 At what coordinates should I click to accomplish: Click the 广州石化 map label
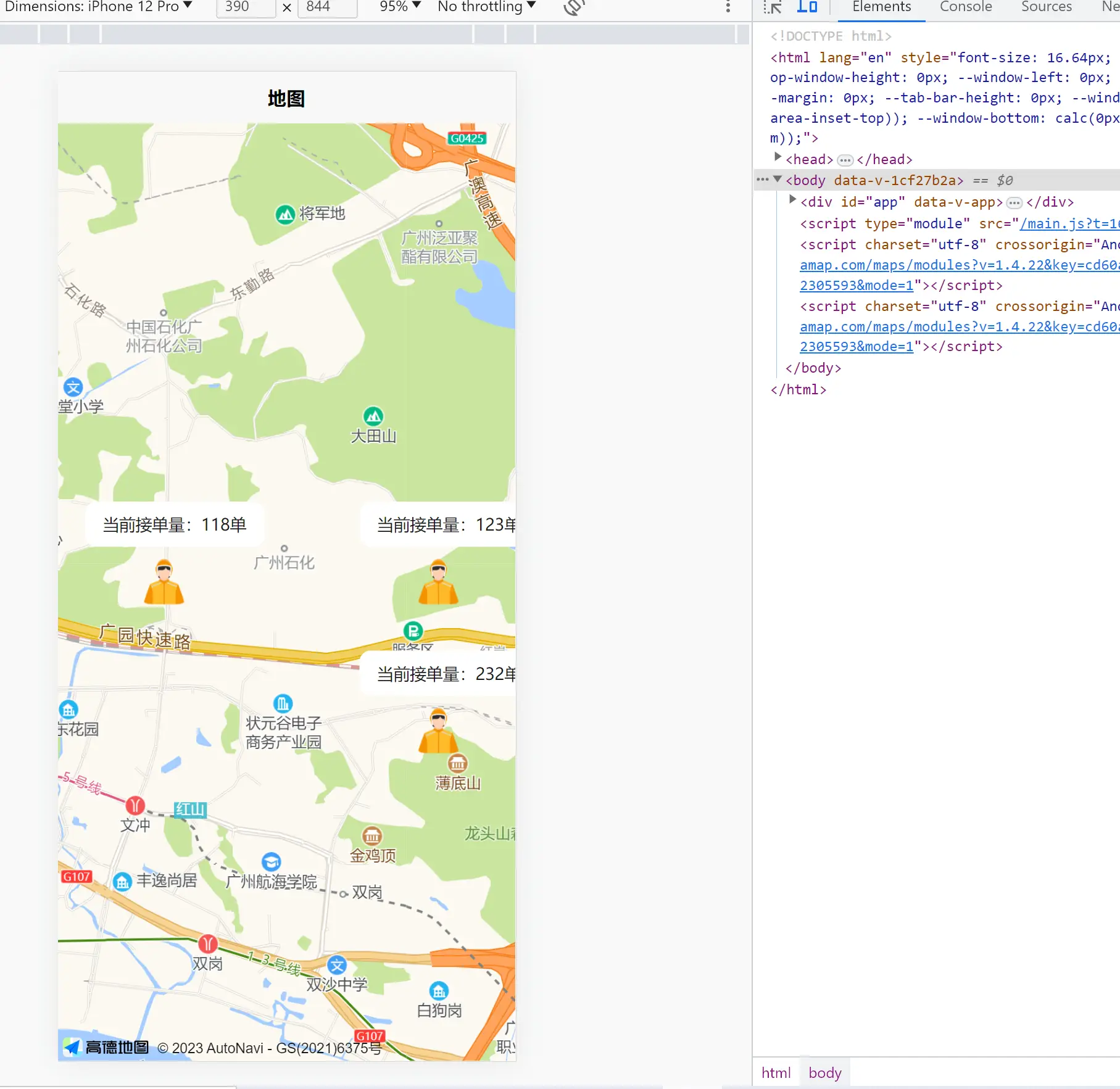pos(284,563)
